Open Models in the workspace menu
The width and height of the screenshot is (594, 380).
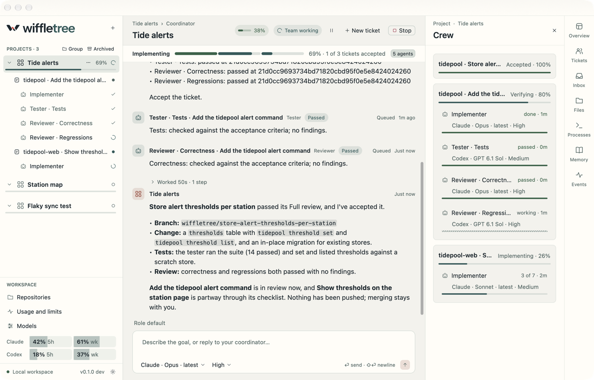point(61,326)
